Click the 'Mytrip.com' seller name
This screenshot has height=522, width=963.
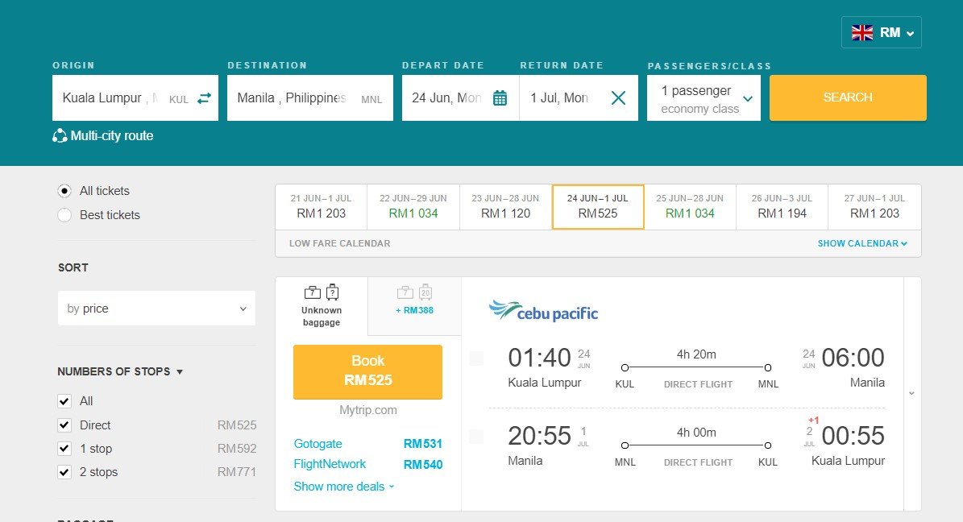368,409
